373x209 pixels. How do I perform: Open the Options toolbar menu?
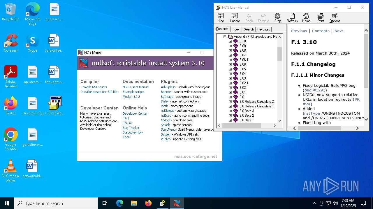coord(335,18)
